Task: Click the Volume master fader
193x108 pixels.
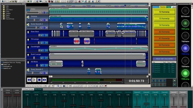Action: pyautogui.click(x=8, y=100)
